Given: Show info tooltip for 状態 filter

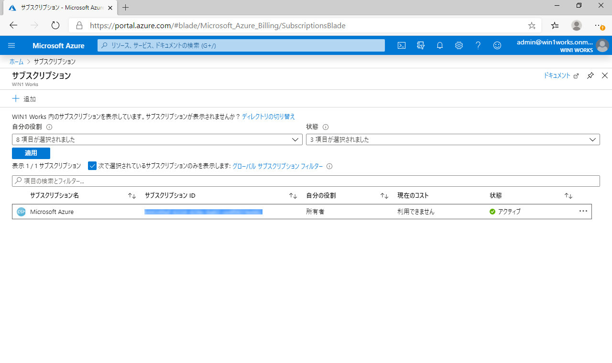Looking at the screenshot, I should tap(326, 127).
